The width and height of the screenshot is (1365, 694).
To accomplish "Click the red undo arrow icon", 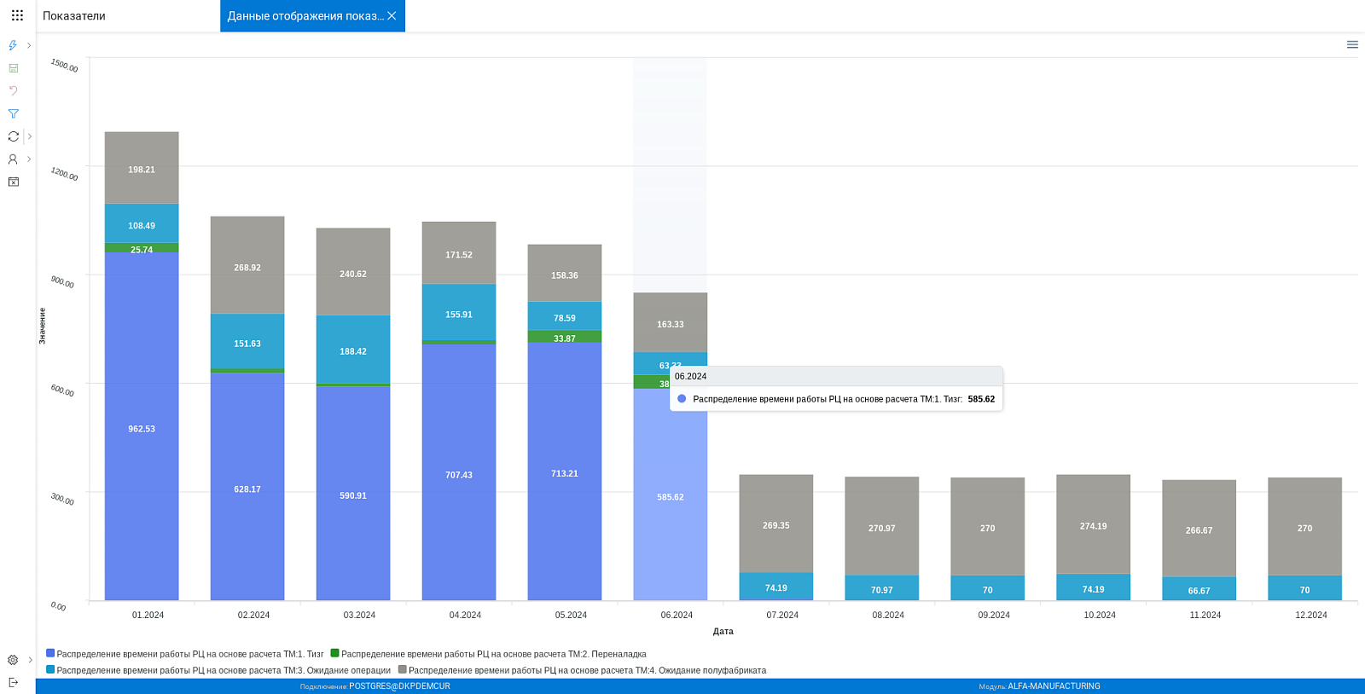I will (13, 90).
